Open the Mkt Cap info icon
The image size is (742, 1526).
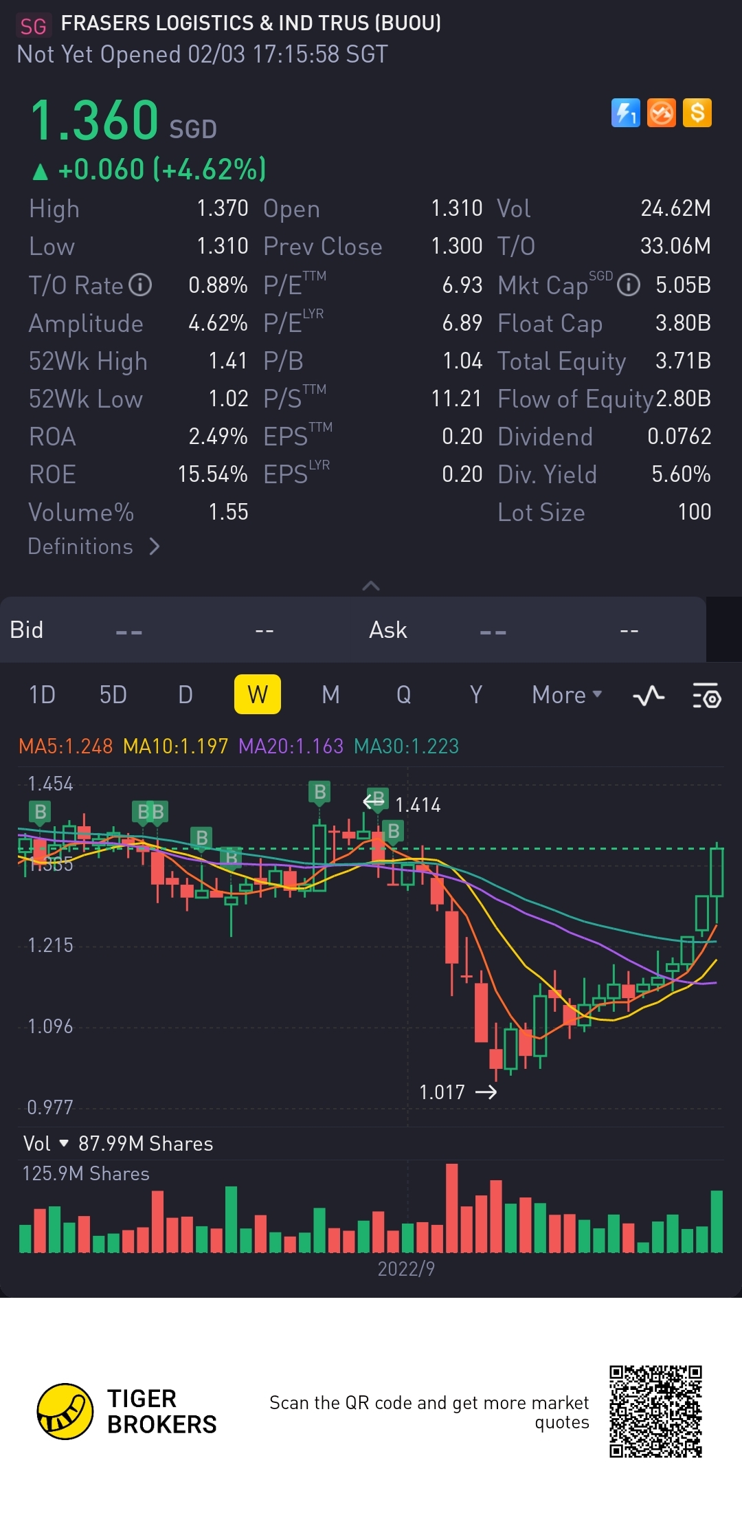click(x=628, y=285)
